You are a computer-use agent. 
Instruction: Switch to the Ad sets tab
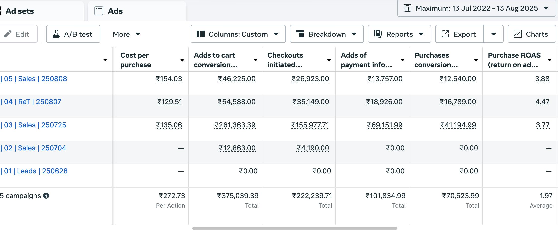point(20,11)
